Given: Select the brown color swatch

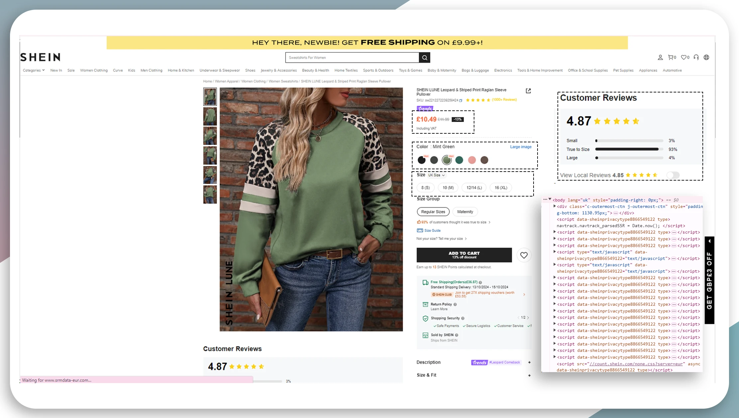Looking at the screenshot, I should tap(484, 160).
